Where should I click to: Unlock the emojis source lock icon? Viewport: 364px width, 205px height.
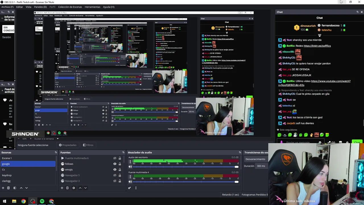pos(120,170)
